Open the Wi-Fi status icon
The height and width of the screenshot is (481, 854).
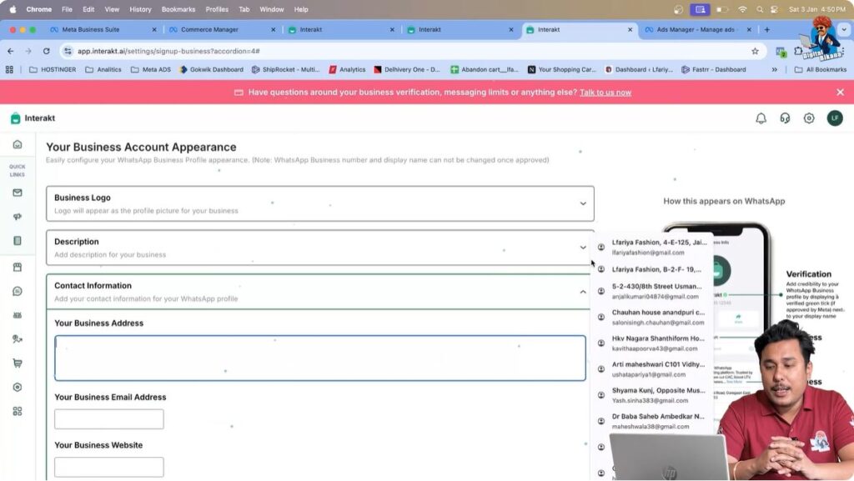[741, 9]
